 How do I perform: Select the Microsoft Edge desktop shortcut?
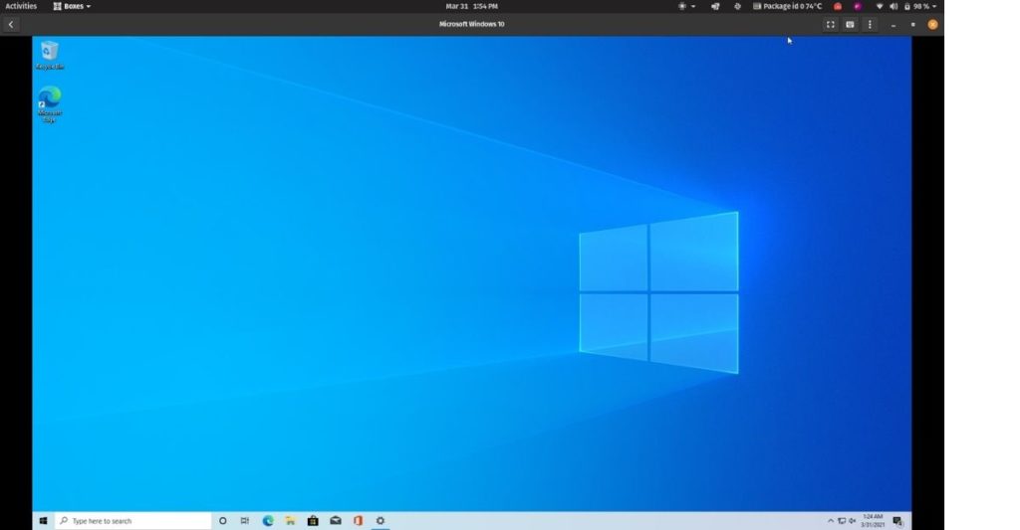(x=50, y=104)
